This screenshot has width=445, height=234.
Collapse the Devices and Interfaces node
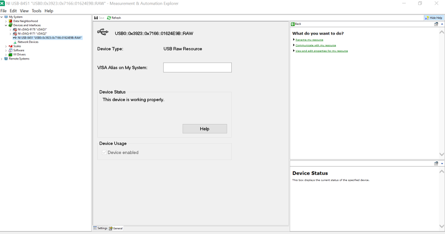(x=6, y=25)
